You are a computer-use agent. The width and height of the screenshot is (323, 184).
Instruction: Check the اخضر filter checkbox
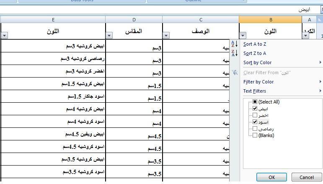(255, 115)
